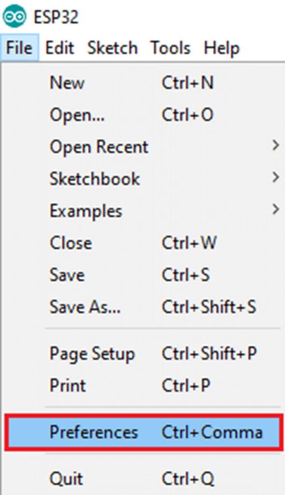Click the arrow beside Open Recent
This screenshot has width=285, height=495.
pos(275,146)
